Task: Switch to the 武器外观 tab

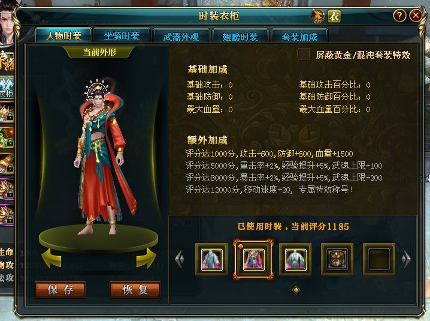Action: tap(181, 36)
